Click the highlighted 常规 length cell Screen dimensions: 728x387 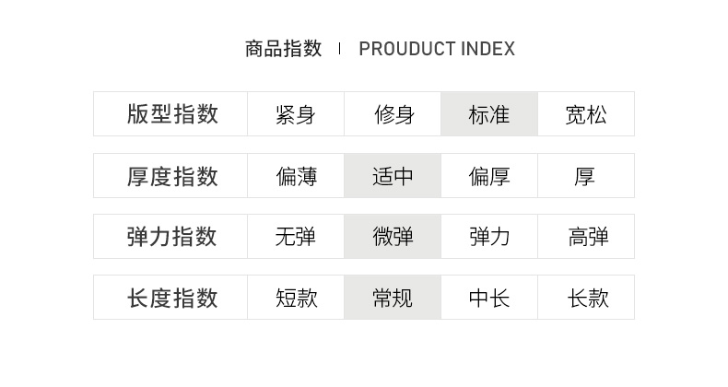(x=393, y=298)
